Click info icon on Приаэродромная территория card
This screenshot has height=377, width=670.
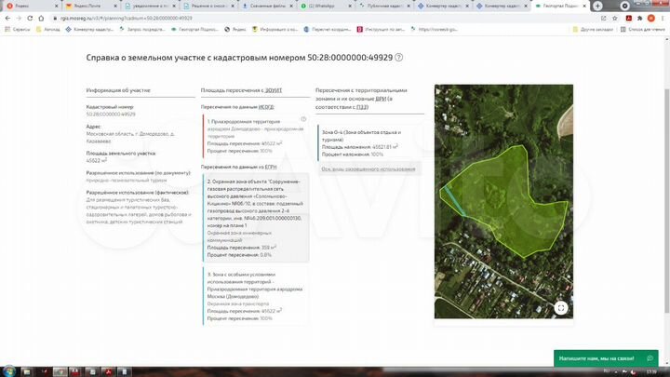tap(303, 119)
